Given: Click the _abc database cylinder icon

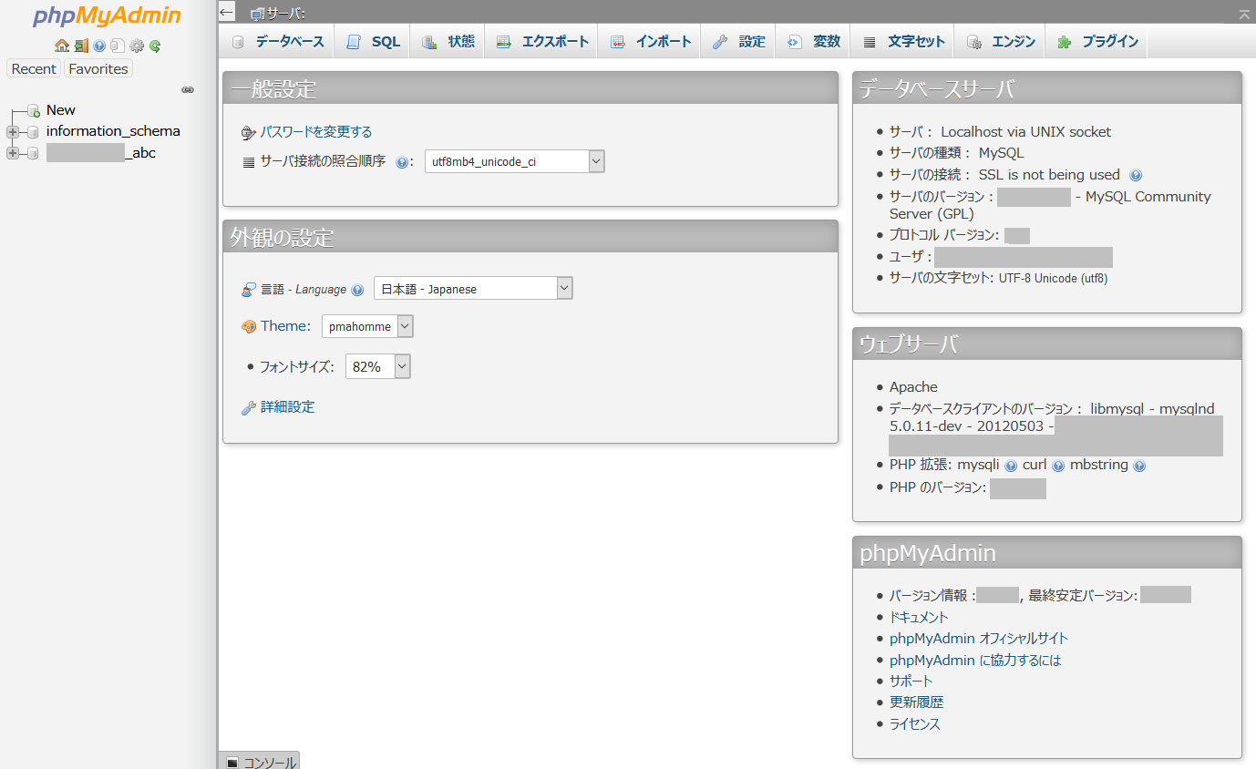Looking at the screenshot, I should point(34,153).
